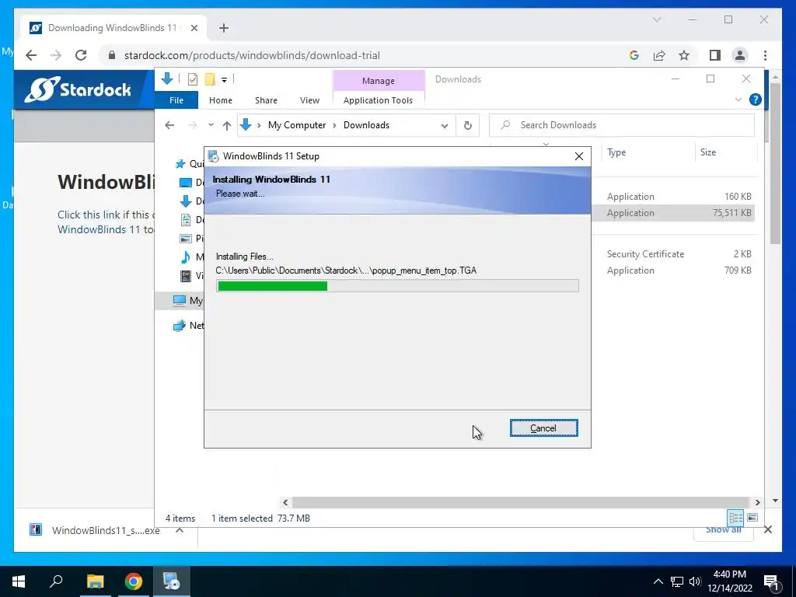Go up one folder level in Explorer
Screen dimensions: 796x597
pos(226,125)
